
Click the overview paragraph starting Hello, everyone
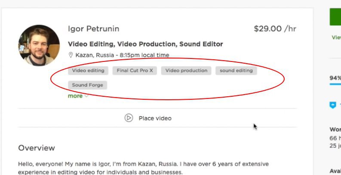(x=143, y=168)
